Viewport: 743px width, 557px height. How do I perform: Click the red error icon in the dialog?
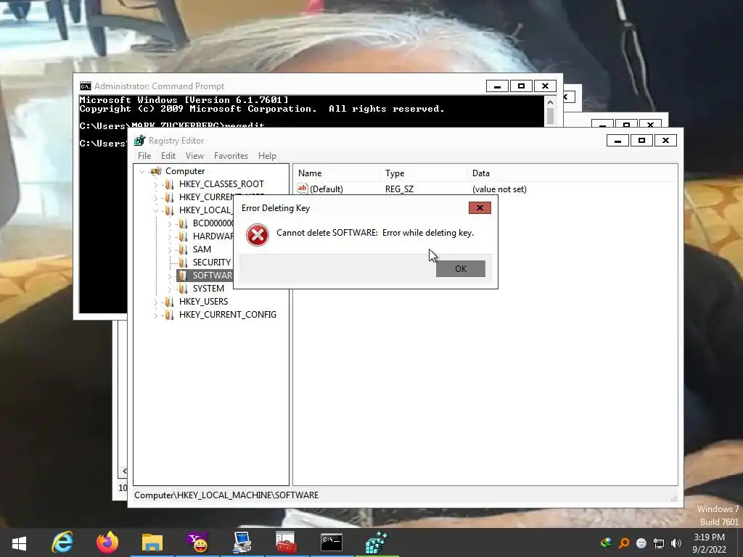258,235
